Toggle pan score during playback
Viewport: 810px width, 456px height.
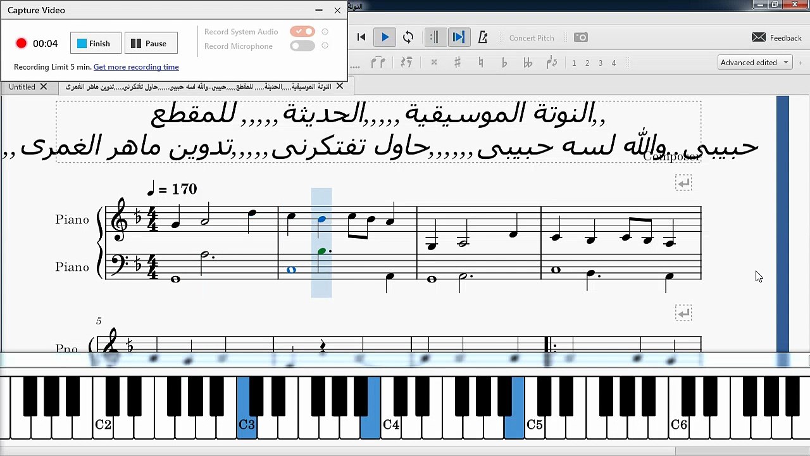(458, 37)
